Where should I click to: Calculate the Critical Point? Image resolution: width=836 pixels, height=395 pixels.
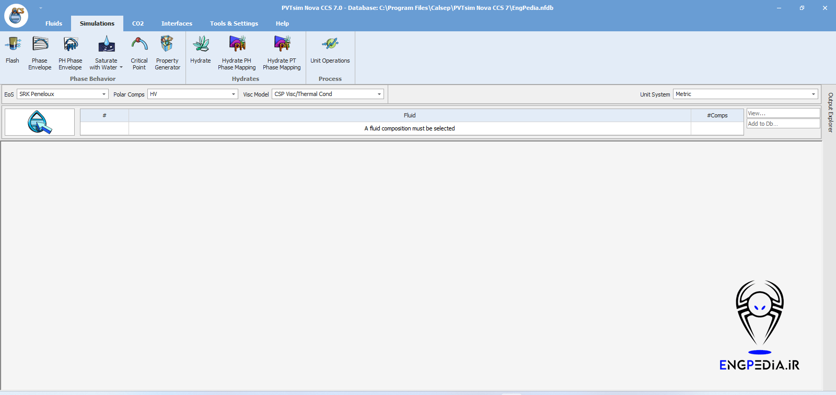(x=139, y=53)
